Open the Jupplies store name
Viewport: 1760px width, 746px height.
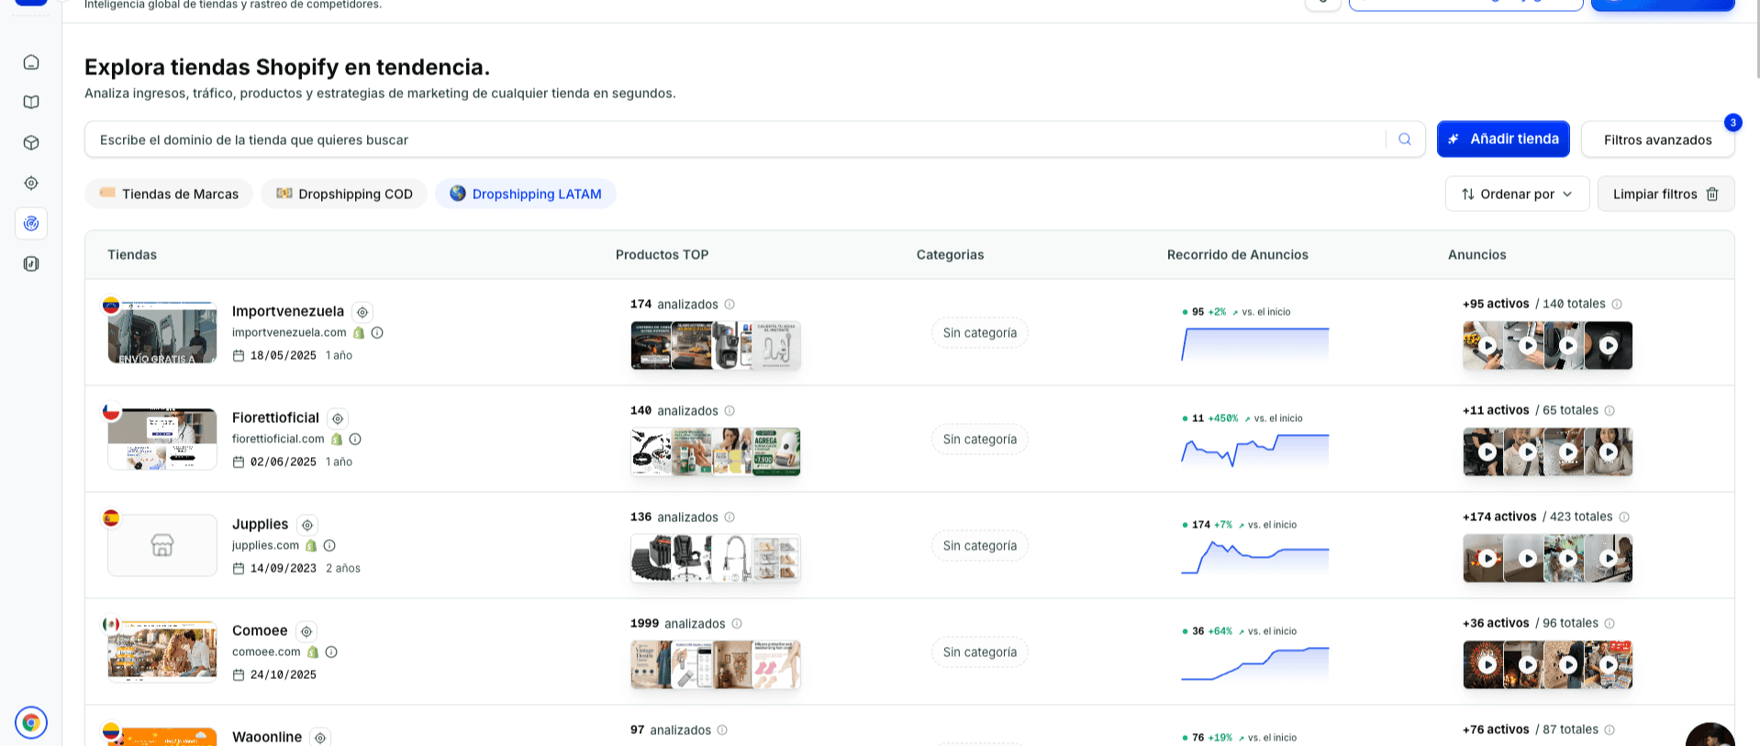coord(261,524)
